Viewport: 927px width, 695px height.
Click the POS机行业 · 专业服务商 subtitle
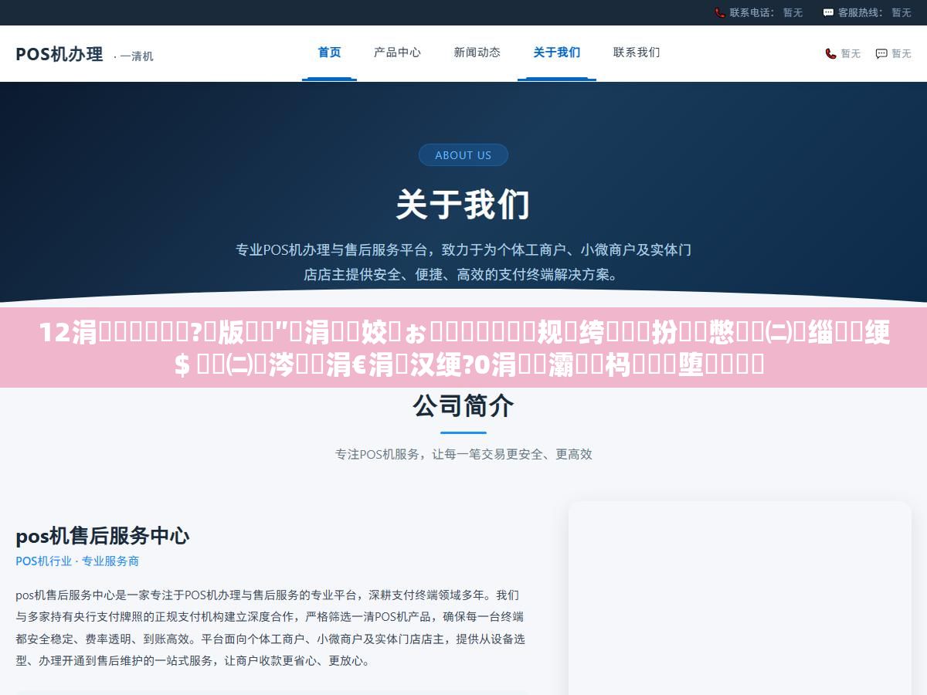[x=77, y=561]
